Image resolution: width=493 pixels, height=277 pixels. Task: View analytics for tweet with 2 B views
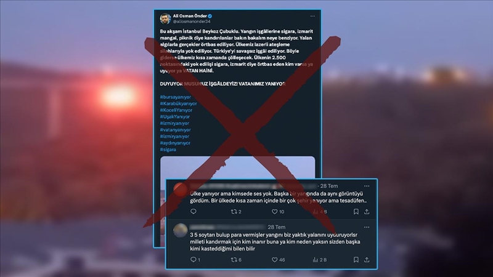click(x=319, y=259)
